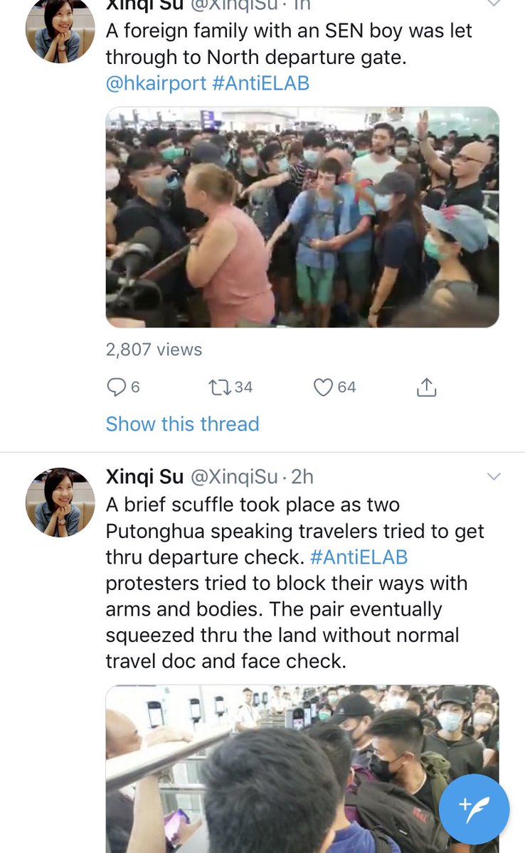Expand options chevron on the scuffle tweet
Viewport: 525px width, 853px height.
tap(493, 476)
